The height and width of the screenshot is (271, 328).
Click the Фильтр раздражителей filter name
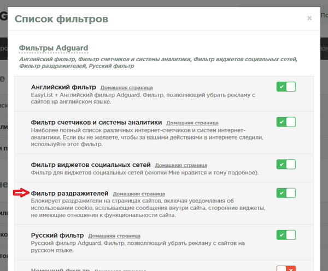70,193
